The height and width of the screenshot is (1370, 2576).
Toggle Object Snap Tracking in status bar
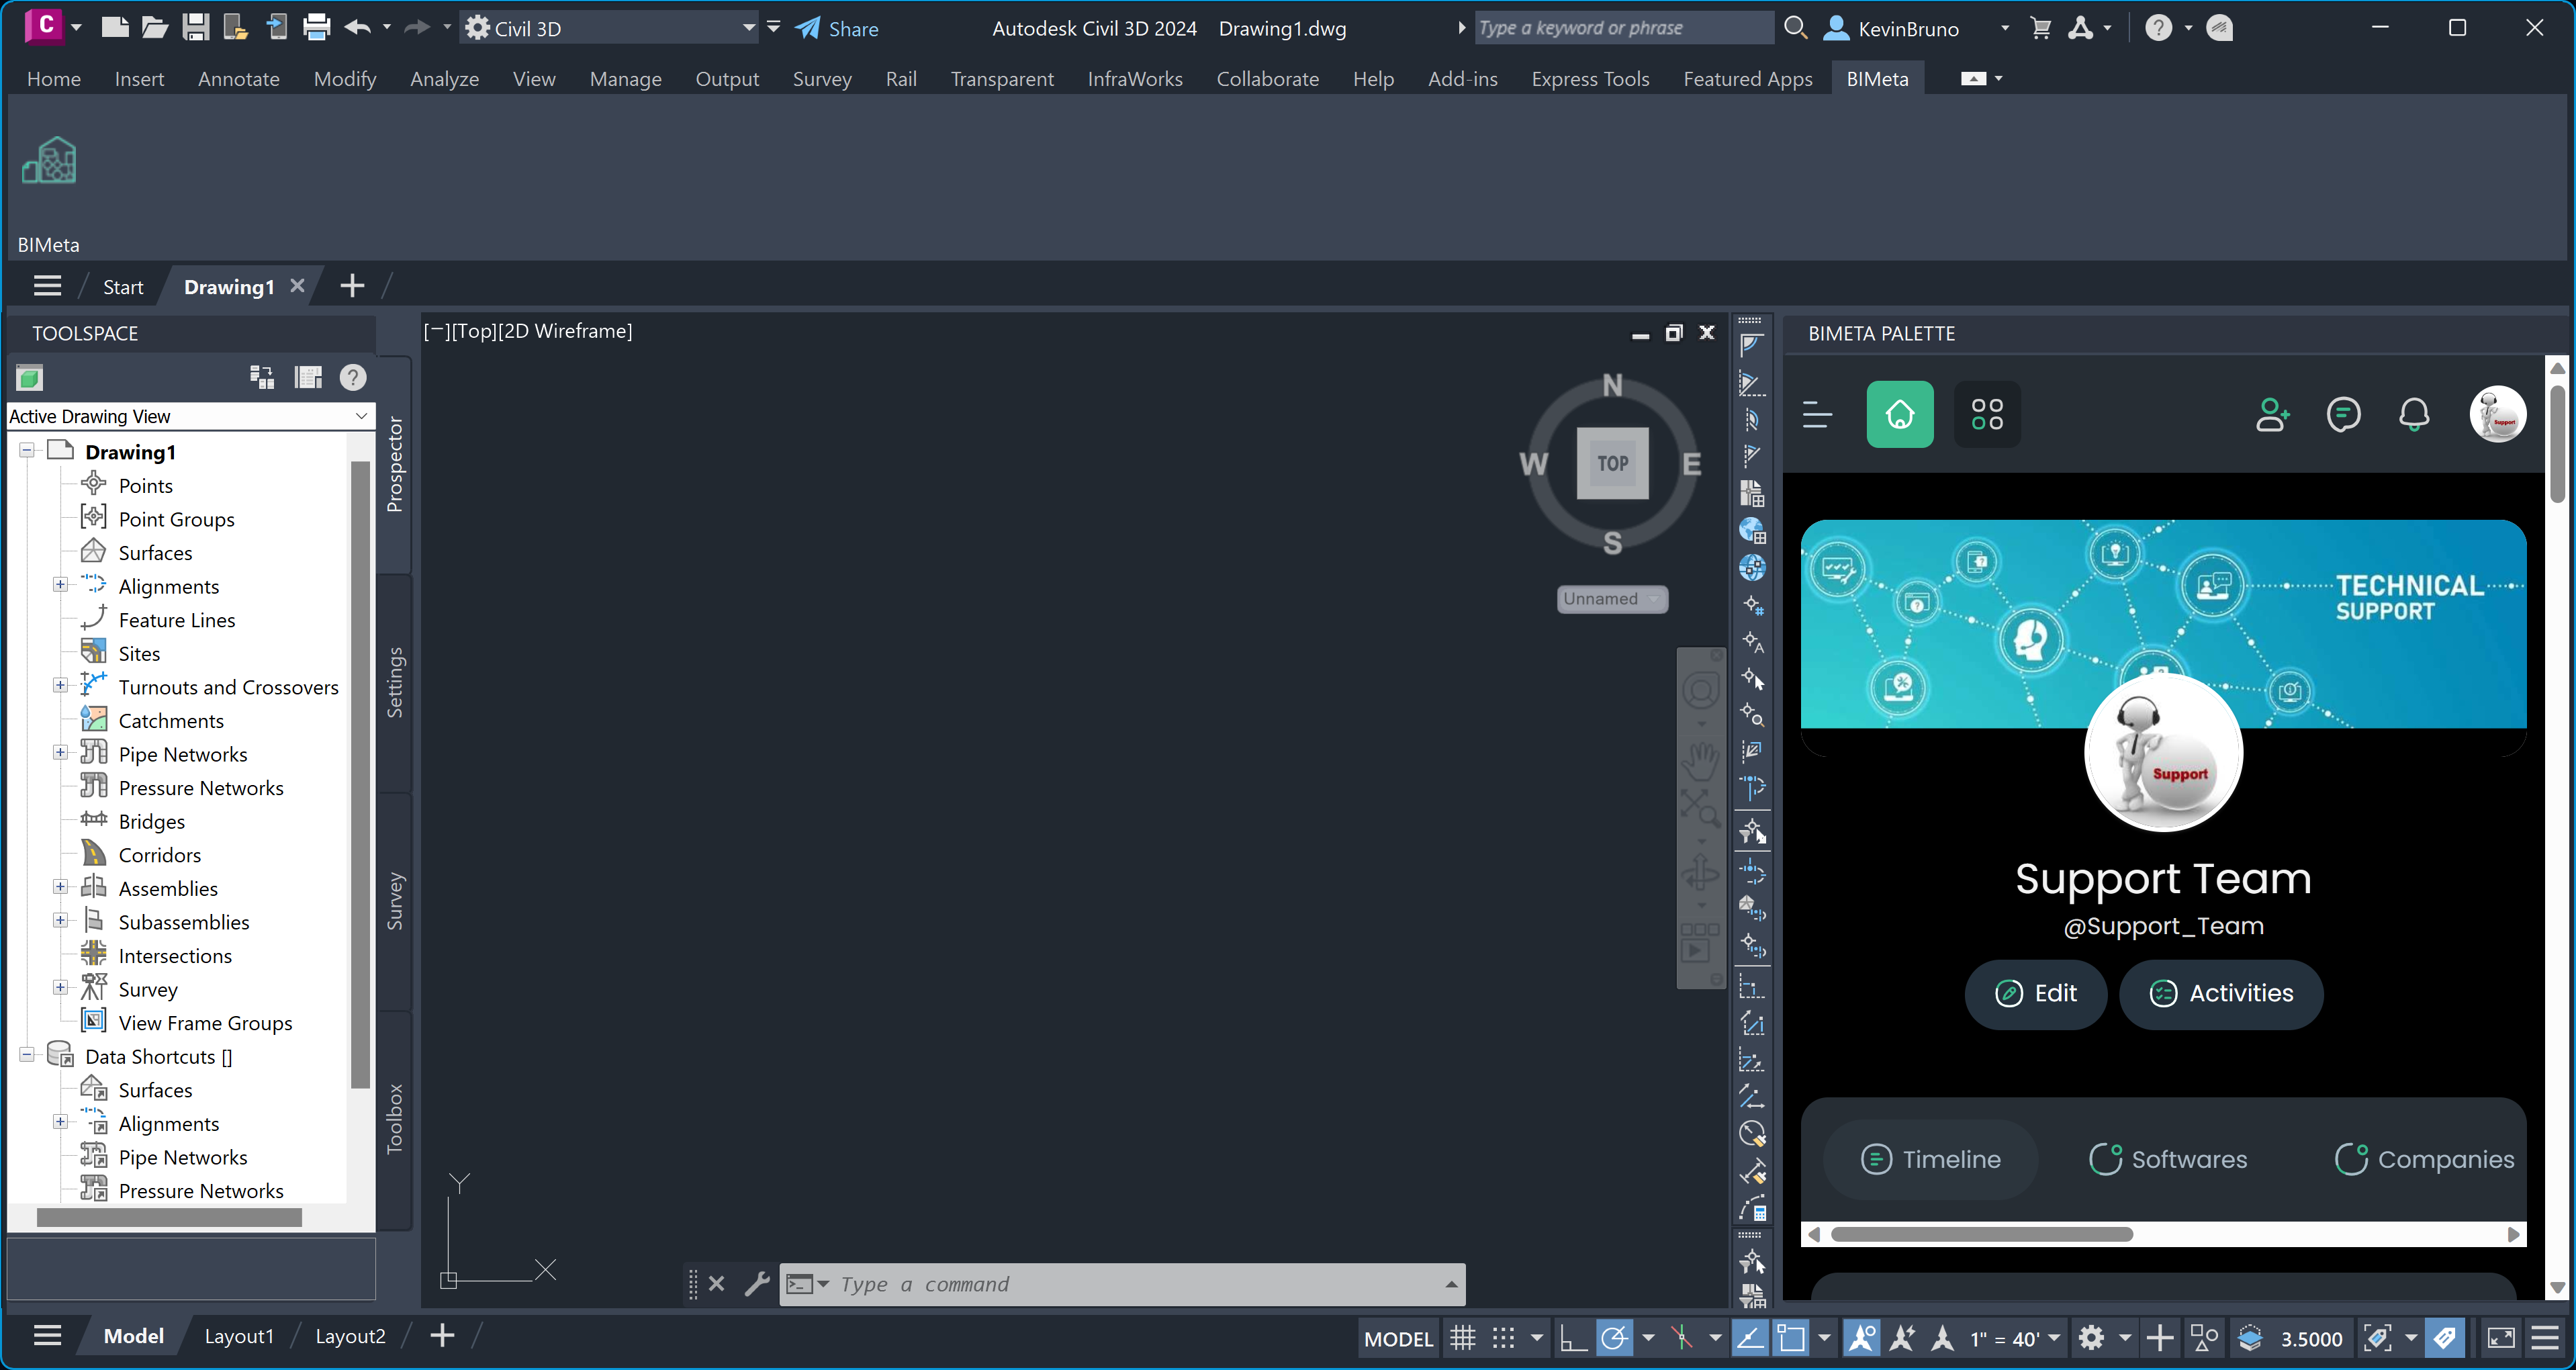coord(1750,1338)
